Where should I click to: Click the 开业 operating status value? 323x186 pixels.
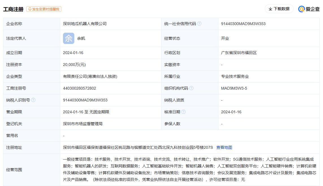(224, 38)
